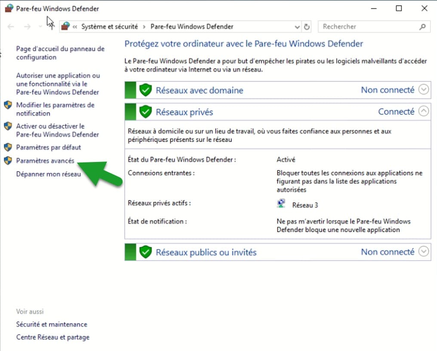Click the Réseaux avec domaine heading
437x351 pixels.
point(200,90)
